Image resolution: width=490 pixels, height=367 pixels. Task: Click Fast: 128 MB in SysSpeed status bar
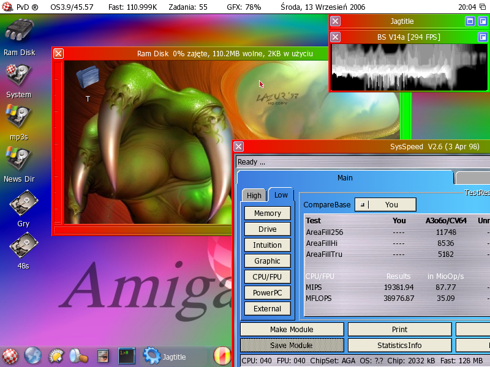(x=462, y=361)
